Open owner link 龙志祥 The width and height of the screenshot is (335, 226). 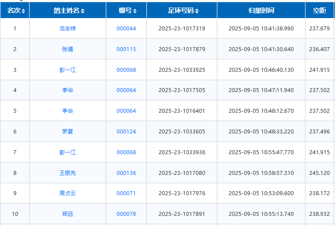(67, 29)
